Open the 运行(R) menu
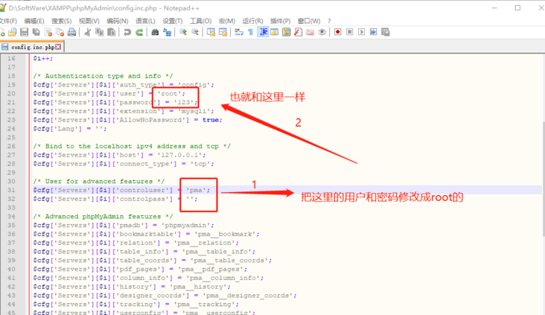Screen dimensions: 545x315 [x=252, y=21]
